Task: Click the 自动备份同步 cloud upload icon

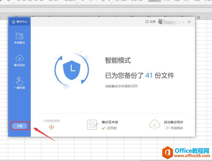Action: (x=154, y=124)
